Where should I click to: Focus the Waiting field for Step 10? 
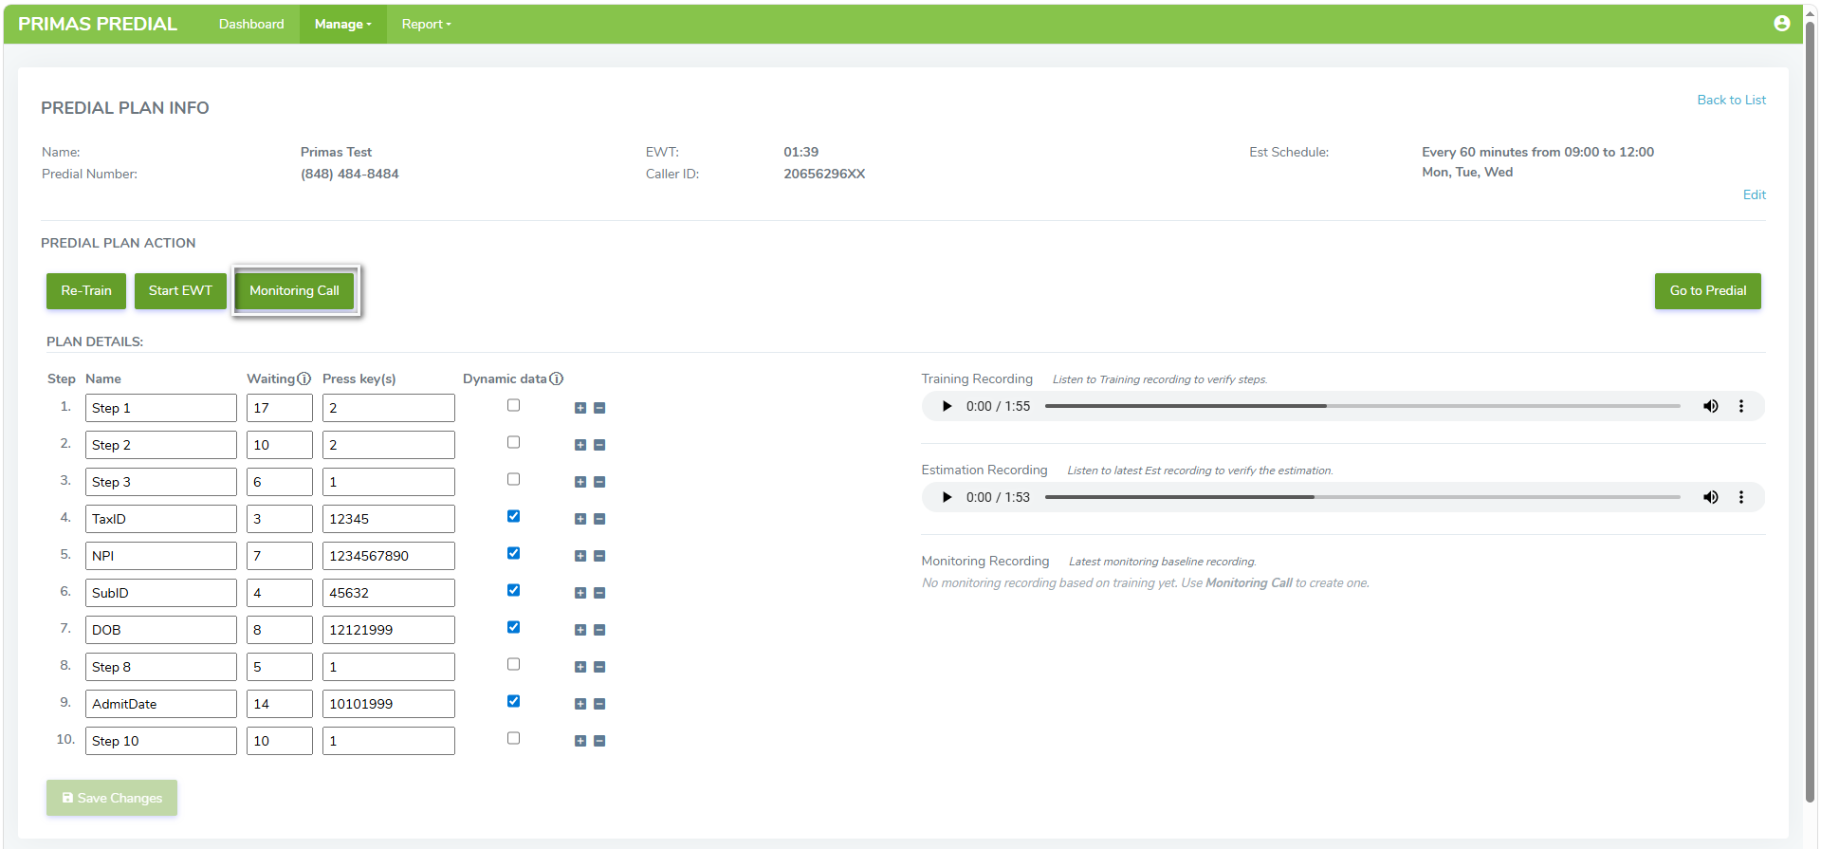point(280,741)
